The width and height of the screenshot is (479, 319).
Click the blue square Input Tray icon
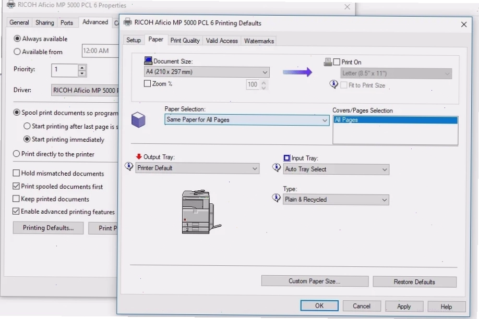[x=286, y=158]
